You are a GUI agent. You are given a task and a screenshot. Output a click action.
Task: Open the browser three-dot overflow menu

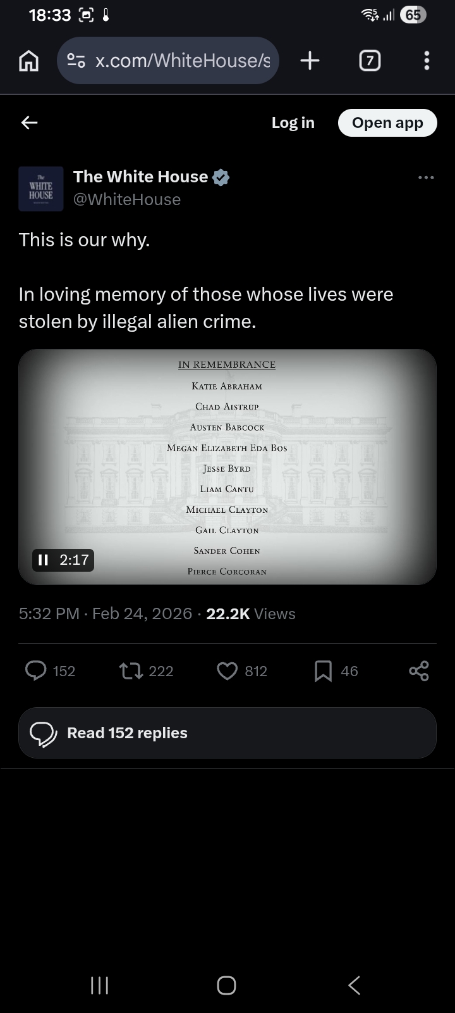pyautogui.click(x=427, y=61)
